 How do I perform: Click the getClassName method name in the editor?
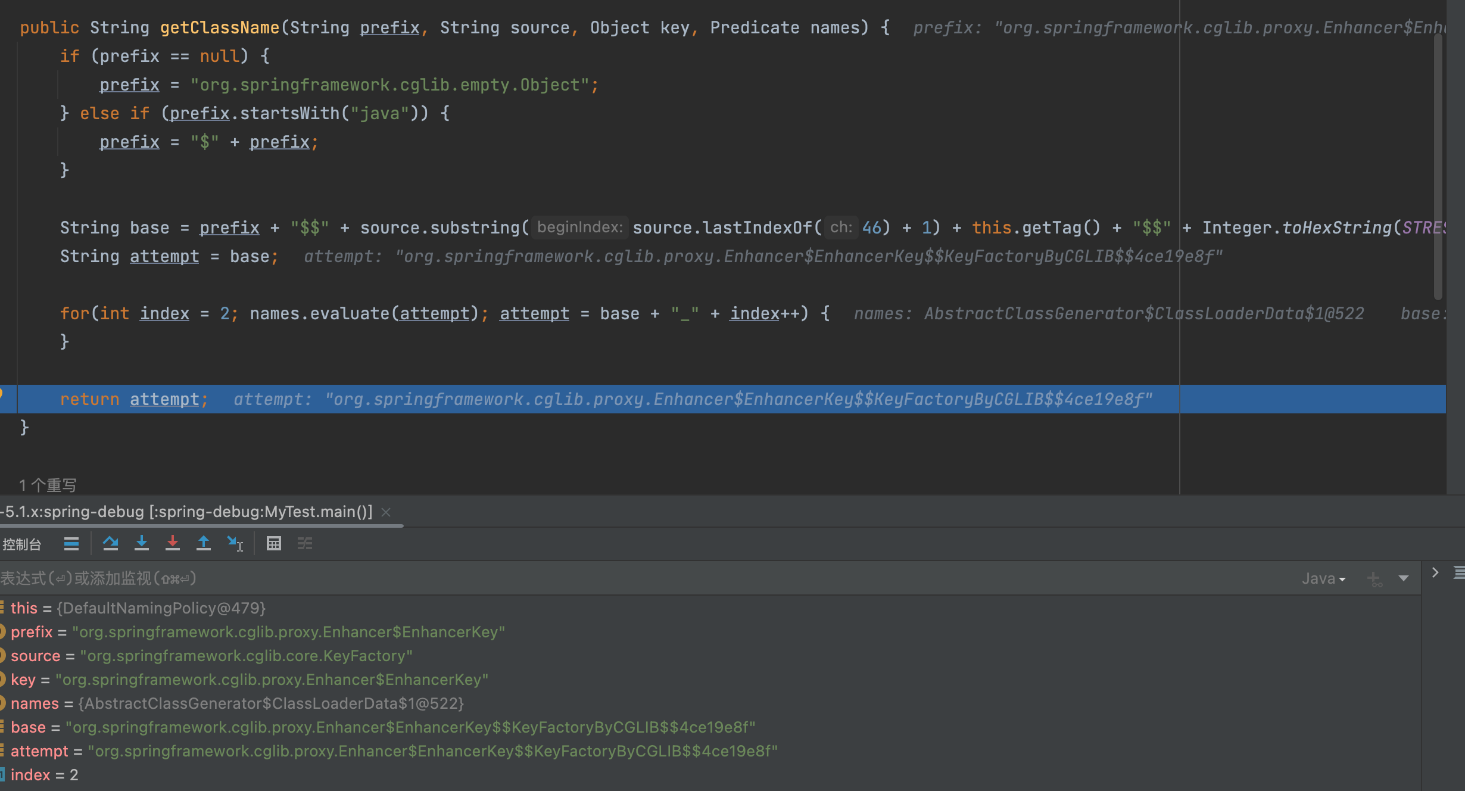(x=220, y=28)
